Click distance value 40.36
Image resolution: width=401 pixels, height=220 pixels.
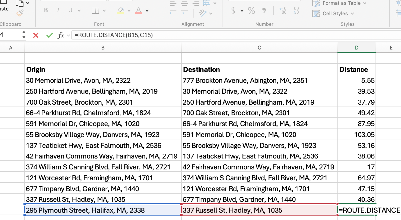(x=357, y=199)
